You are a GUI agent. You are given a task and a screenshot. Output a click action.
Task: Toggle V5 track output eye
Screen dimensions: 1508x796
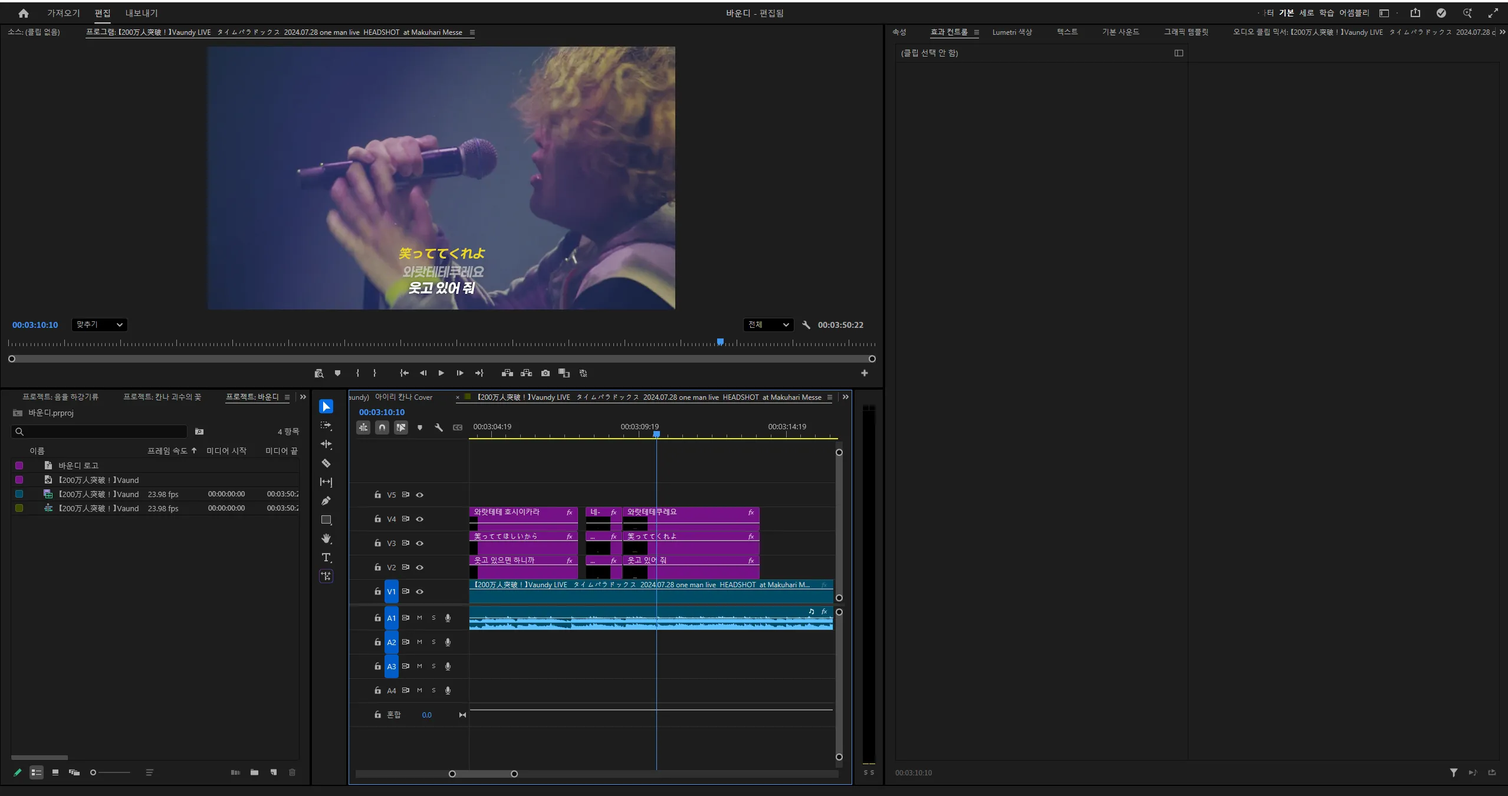(420, 495)
